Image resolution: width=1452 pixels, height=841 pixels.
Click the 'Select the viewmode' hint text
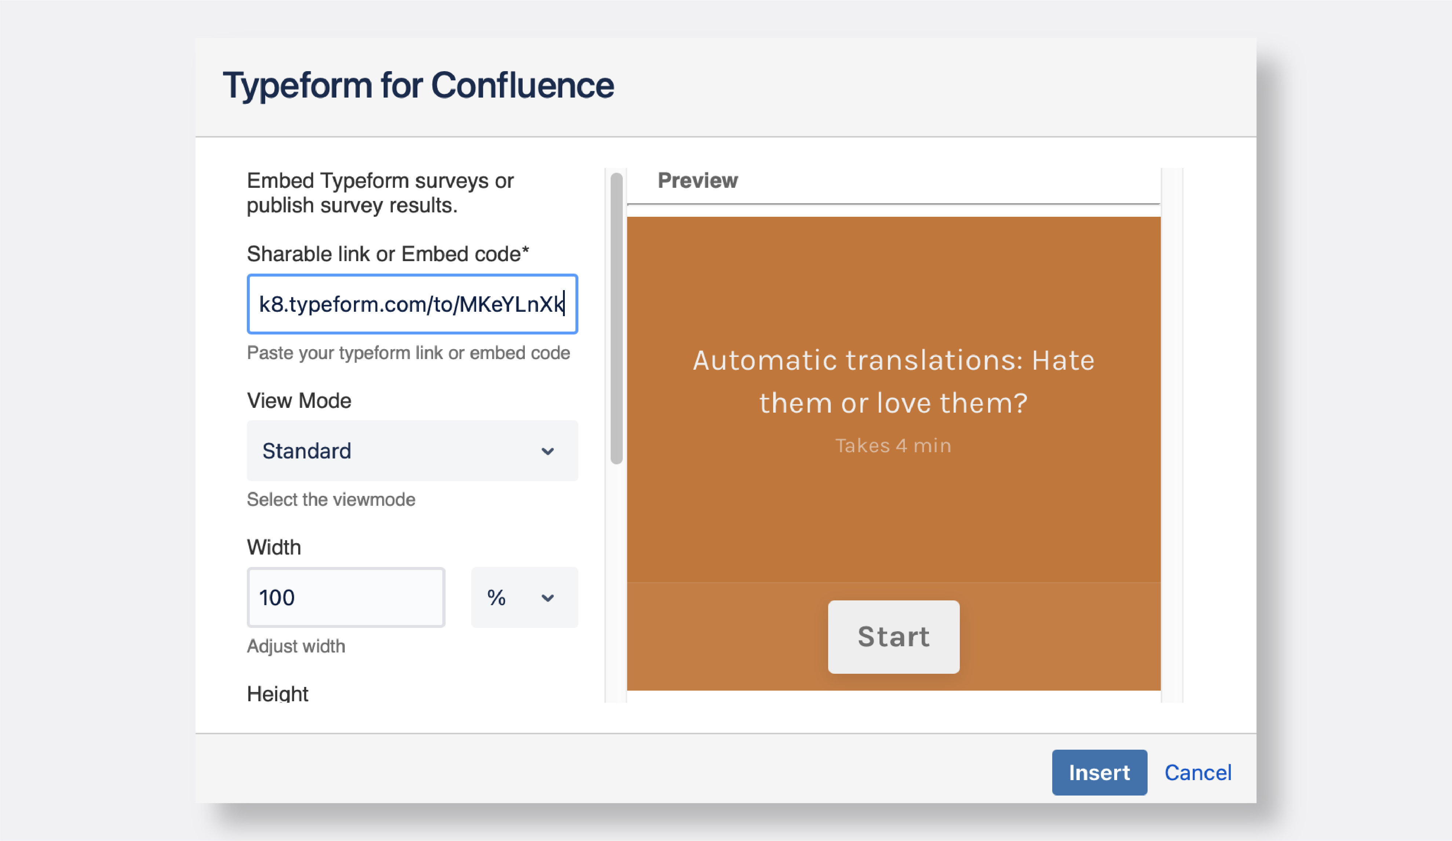click(x=331, y=499)
